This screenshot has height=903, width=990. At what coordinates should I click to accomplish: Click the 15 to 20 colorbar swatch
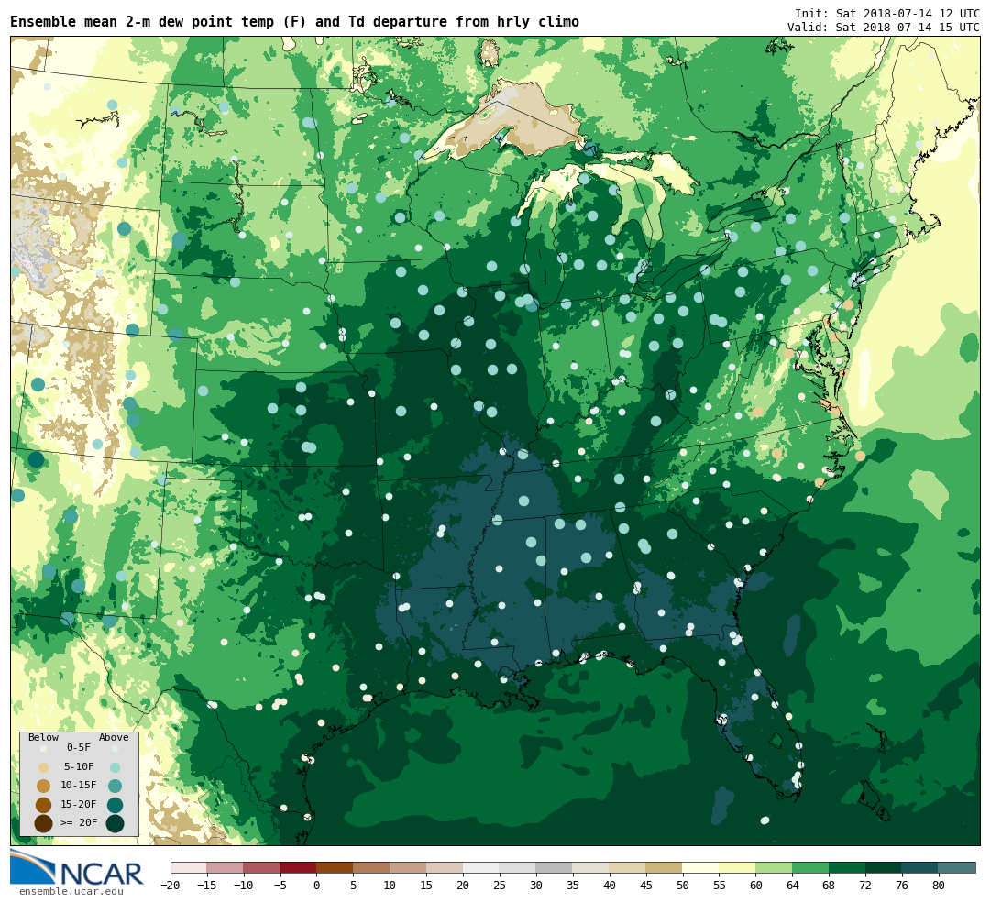tap(445, 868)
